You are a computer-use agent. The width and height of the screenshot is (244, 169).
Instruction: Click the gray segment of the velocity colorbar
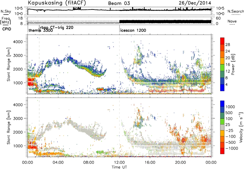[x=222, y=128]
